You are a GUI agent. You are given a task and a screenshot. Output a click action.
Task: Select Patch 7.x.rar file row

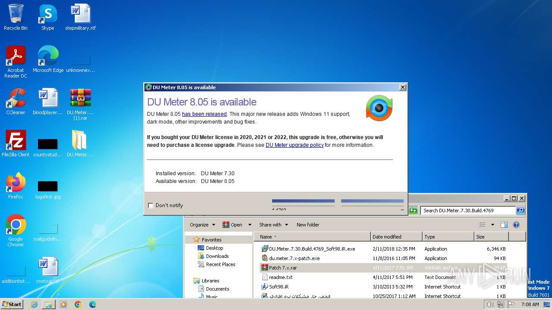tap(384, 268)
